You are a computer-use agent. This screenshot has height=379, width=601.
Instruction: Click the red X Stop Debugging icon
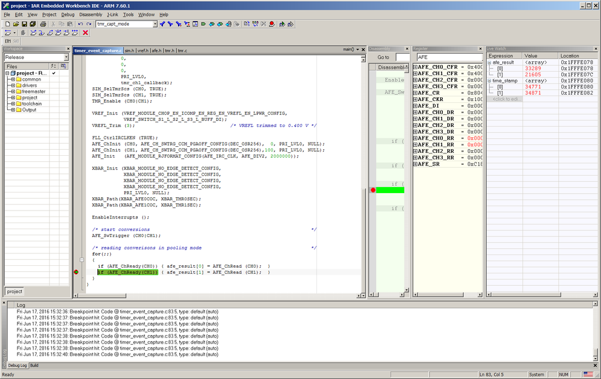click(x=85, y=32)
